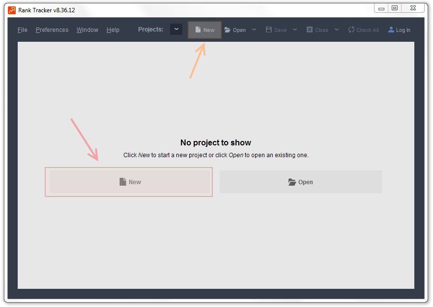Click the Close project icon in the toolbar
This screenshot has height=307, width=433.
click(310, 30)
